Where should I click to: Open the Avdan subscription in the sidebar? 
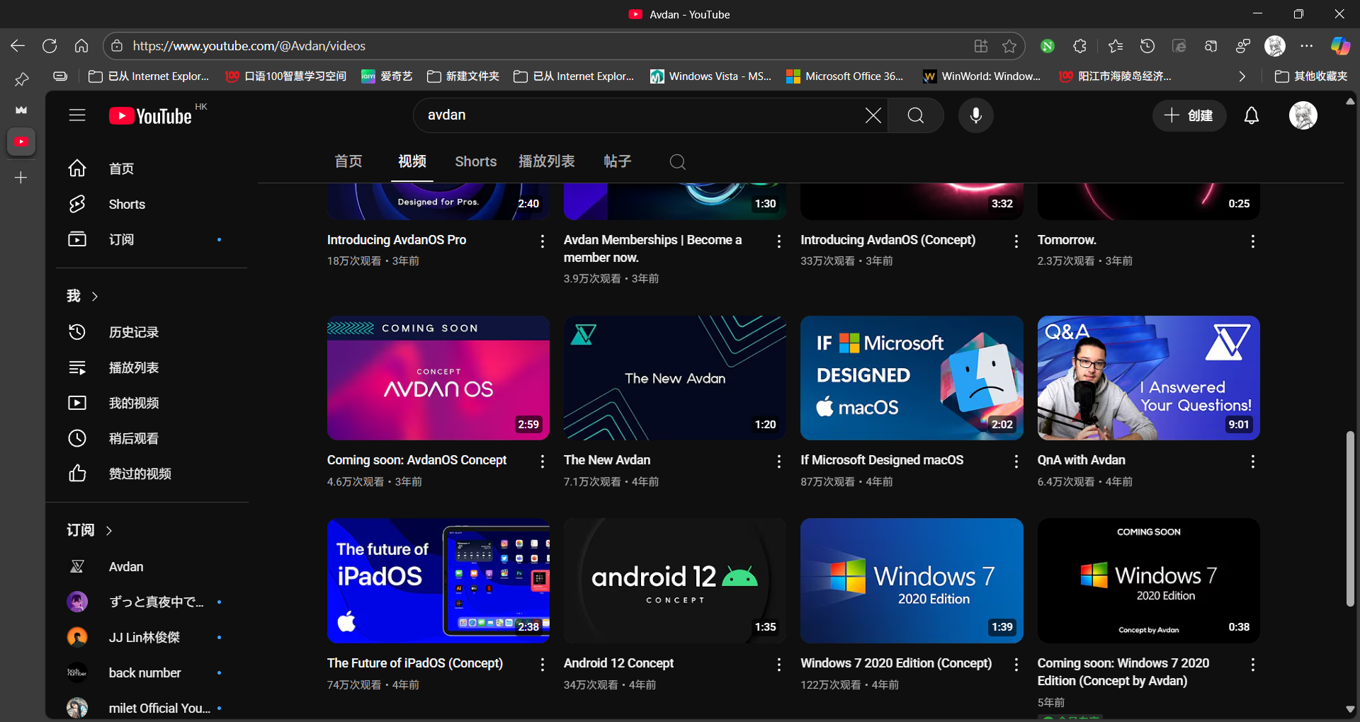[x=152, y=566]
